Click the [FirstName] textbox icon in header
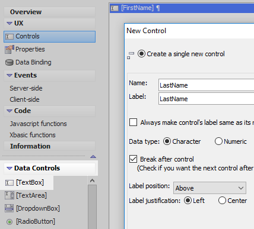Screen dimensions: 254x229 (x=115, y=8)
